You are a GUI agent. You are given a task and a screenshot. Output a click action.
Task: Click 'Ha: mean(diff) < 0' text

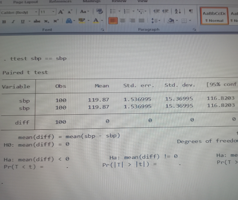pyautogui.click(x=37, y=159)
